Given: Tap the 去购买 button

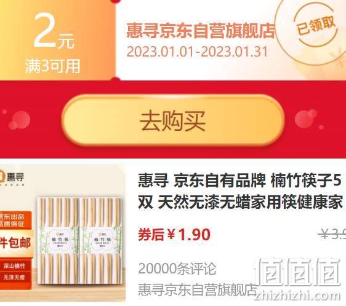Looking at the screenshot, I should [x=173, y=120].
